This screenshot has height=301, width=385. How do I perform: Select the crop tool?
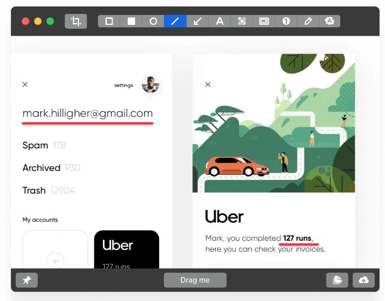tap(76, 21)
